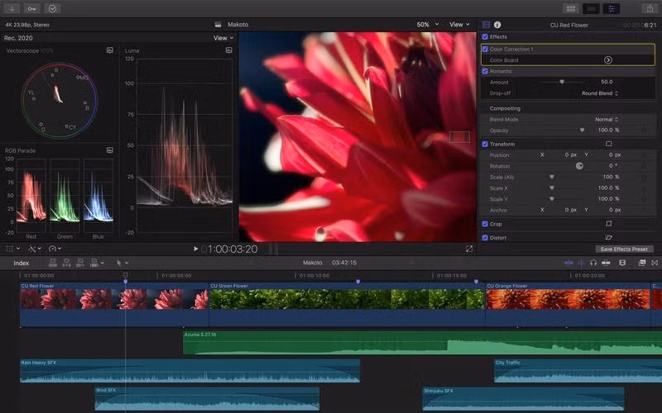Click the Amount value 50.0 field

click(x=607, y=82)
